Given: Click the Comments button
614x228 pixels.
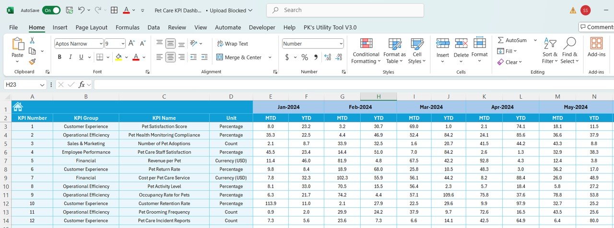Looking at the screenshot, I should (596, 27).
